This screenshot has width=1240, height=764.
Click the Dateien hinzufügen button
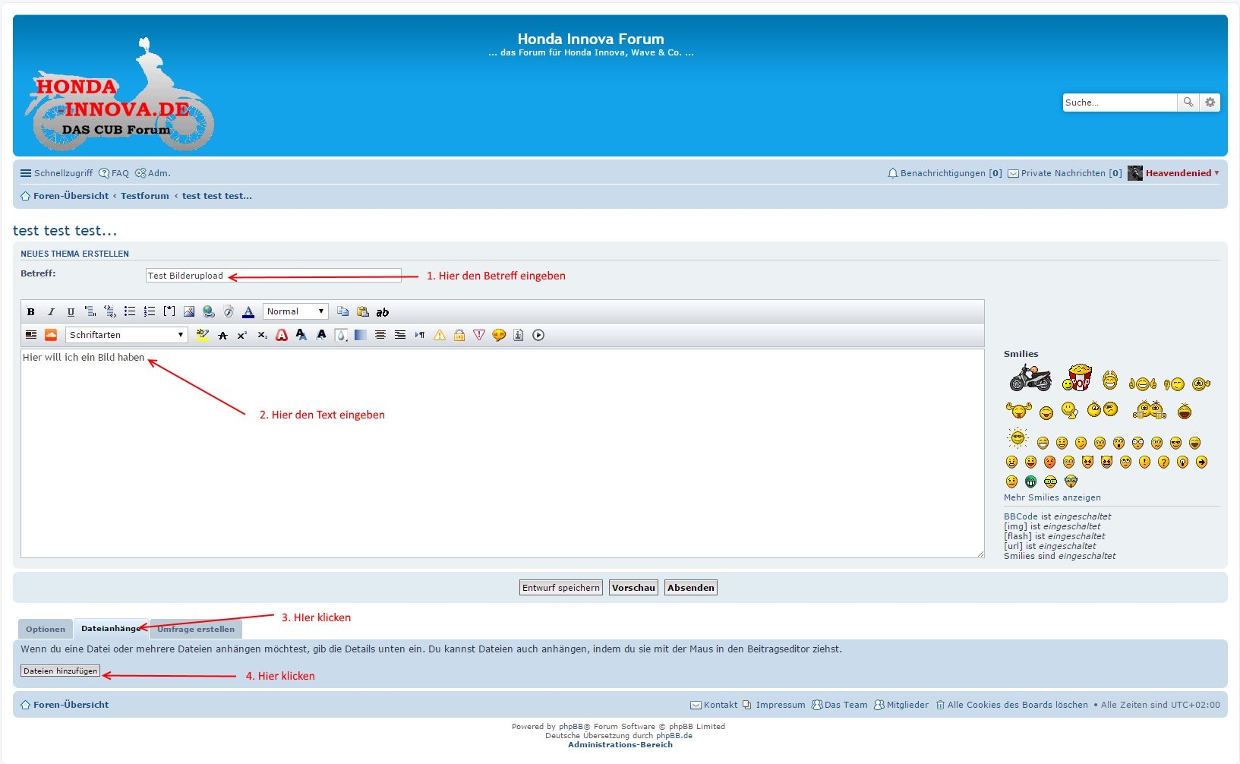(x=61, y=671)
